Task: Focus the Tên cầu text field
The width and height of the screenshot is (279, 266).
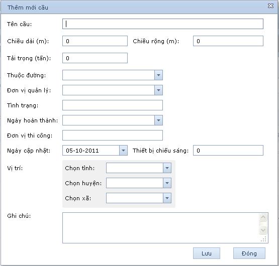Action: [163, 24]
